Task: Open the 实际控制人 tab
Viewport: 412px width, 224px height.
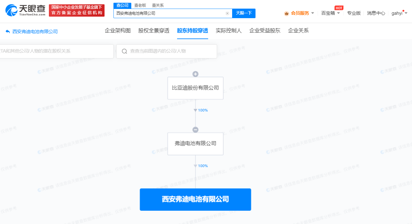Action: tap(229, 30)
